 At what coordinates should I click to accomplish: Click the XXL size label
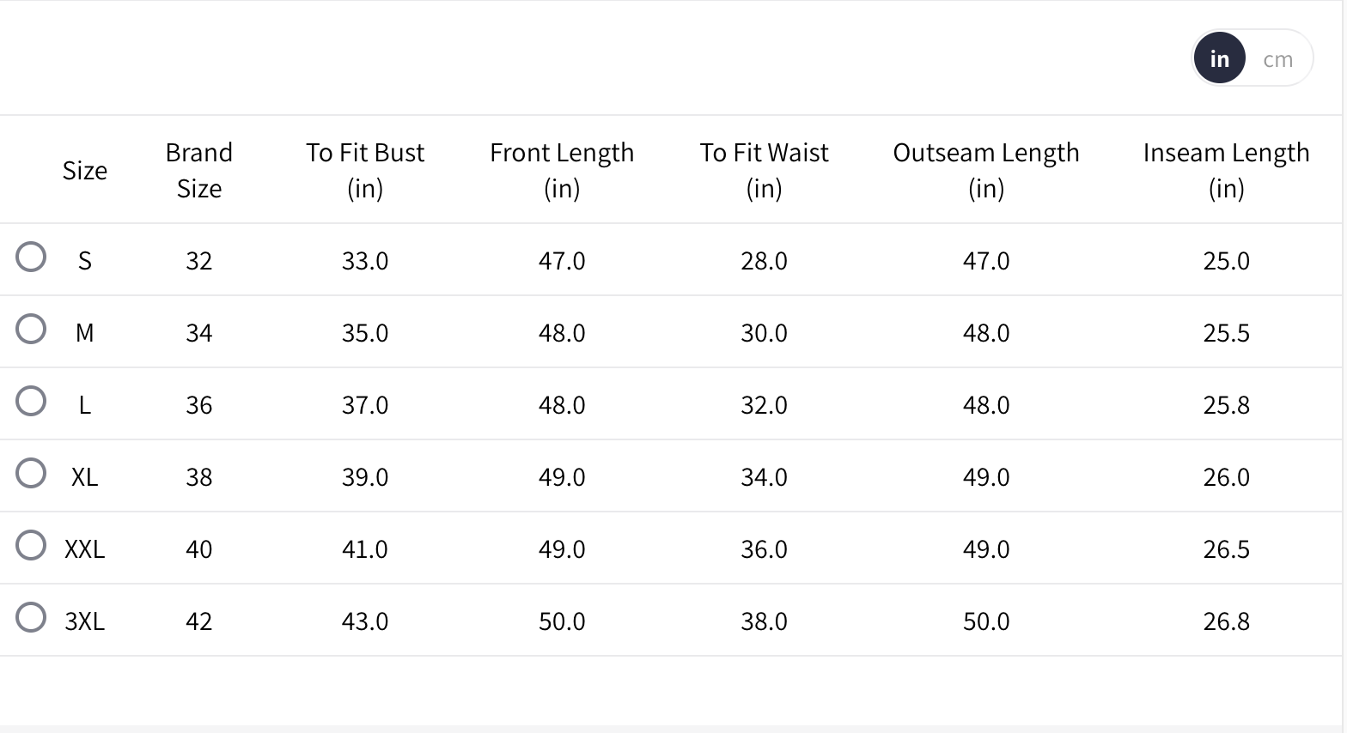point(85,549)
